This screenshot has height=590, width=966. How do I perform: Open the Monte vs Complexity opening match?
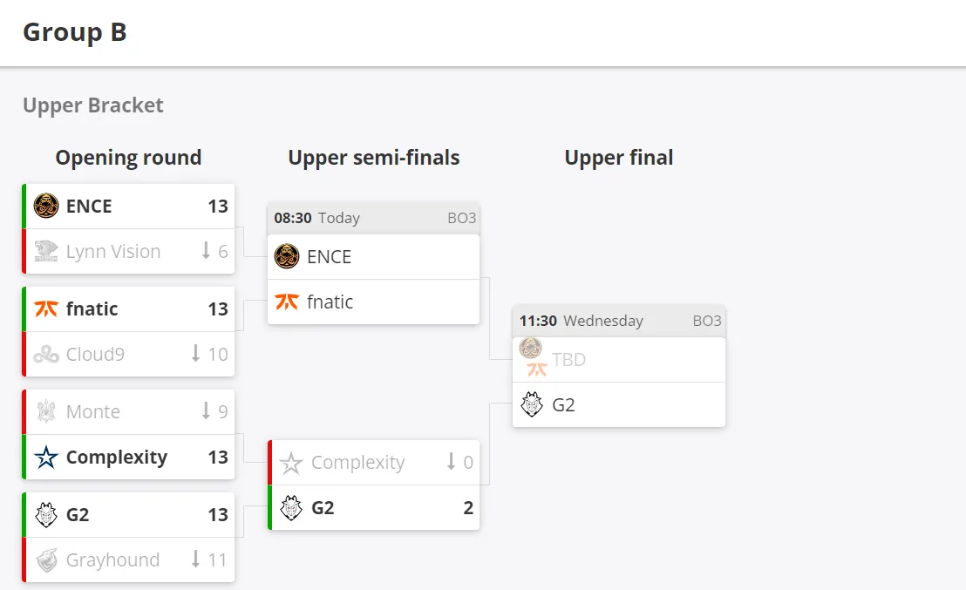coord(128,434)
